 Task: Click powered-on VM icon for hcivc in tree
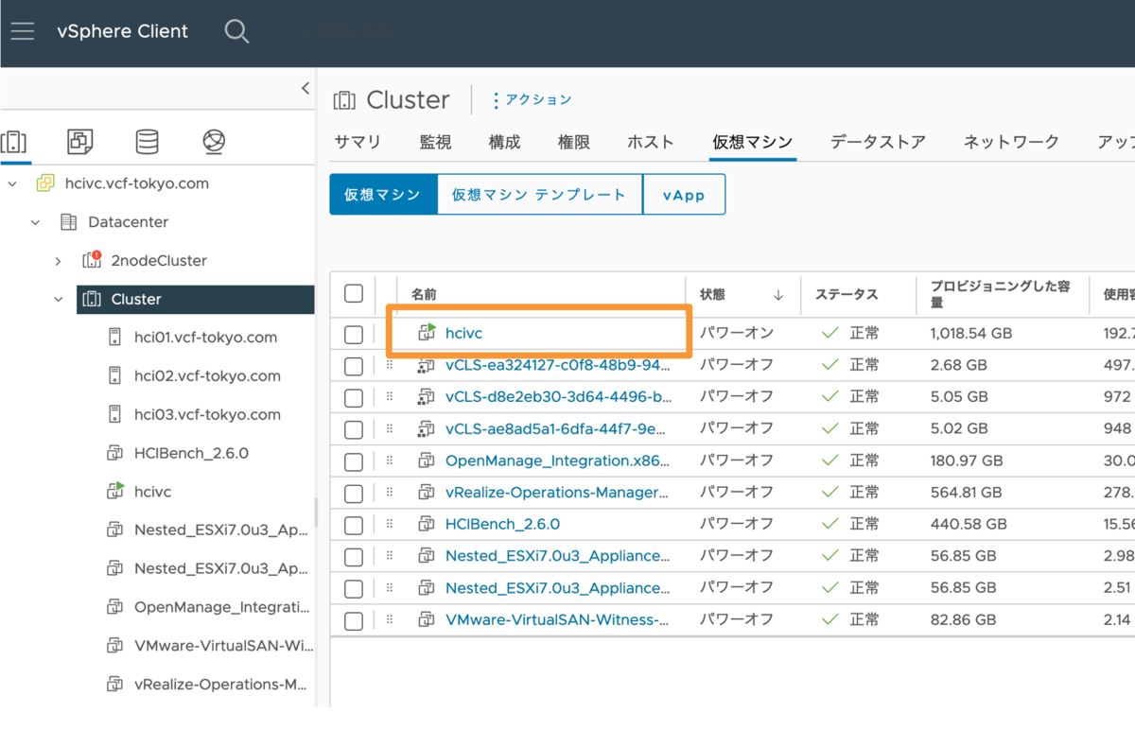coord(114,492)
